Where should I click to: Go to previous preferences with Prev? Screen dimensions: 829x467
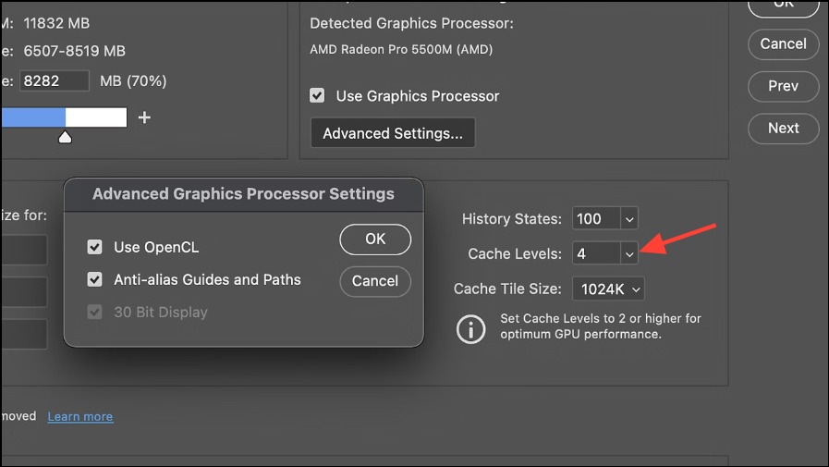click(783, 86)
